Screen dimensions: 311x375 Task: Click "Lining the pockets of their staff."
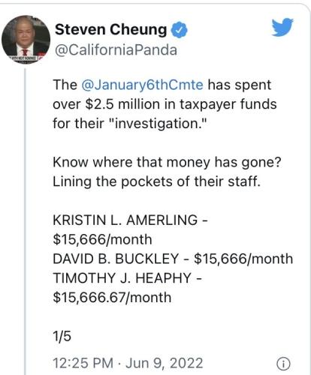pyautogui.click(x=157, y=181)
